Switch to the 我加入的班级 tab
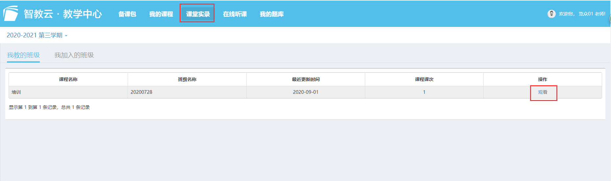Image resolution: width=611 pixels, height=181 pixels. pyautogui.click(x=74, y=55)
